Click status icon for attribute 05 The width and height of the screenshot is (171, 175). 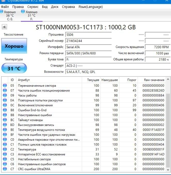pyautogui.click(x=5, y=85)
